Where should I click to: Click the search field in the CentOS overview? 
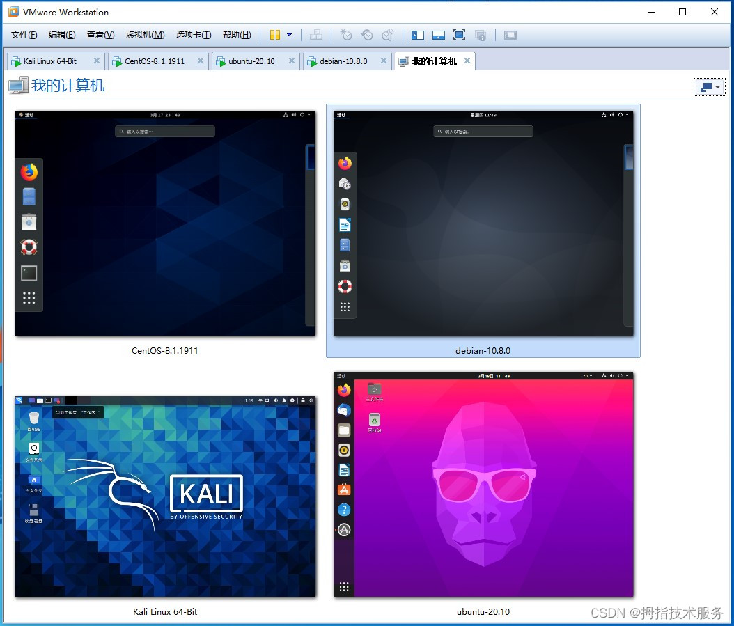point(165,132)
